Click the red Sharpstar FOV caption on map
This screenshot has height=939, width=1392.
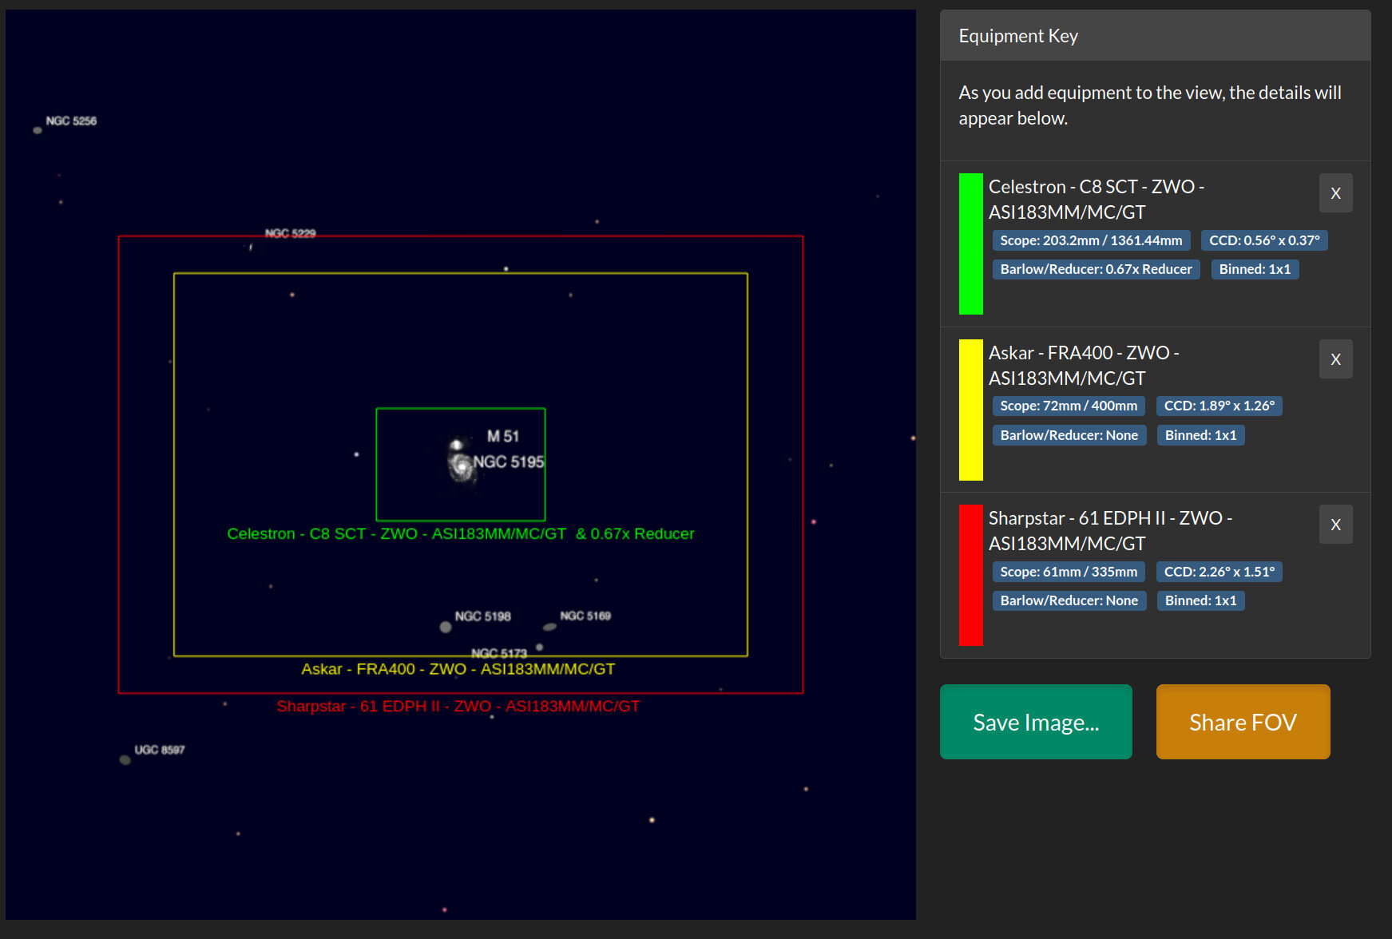(x=458, y=707)
